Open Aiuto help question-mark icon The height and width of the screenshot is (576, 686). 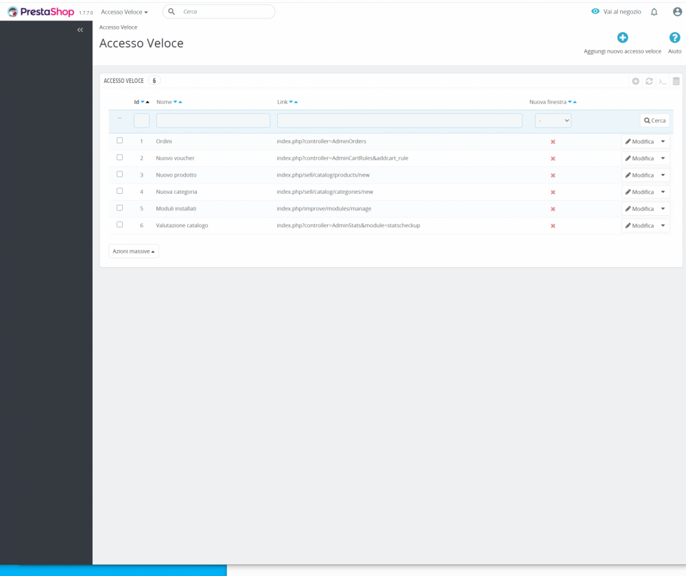[674, 38]
